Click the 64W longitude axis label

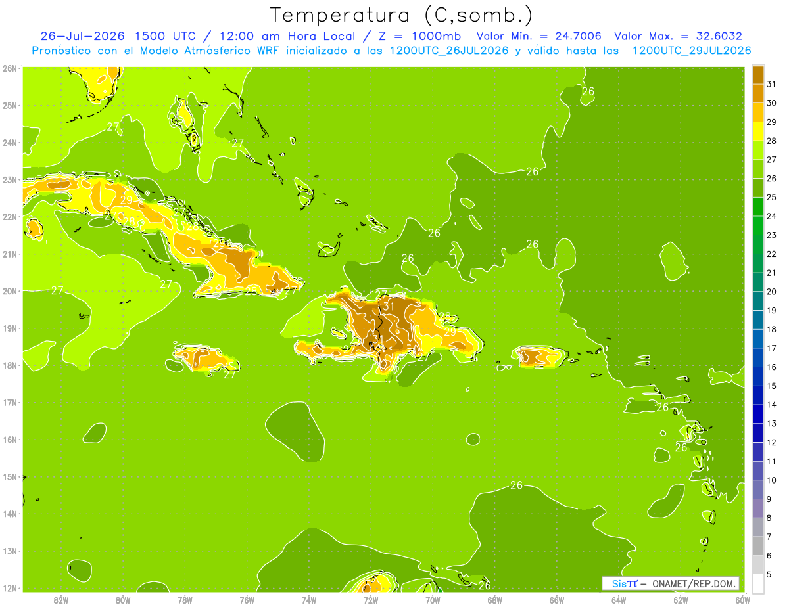coord(619,600)
